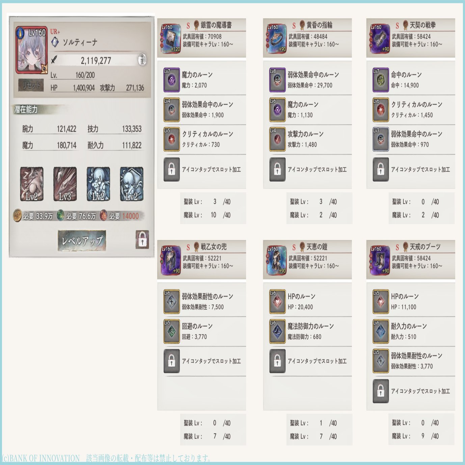Viewport: 465px width, 465px height.
Task: Open the 黄昏の指輪 ring icon
Action: click(x=276, y=38)
